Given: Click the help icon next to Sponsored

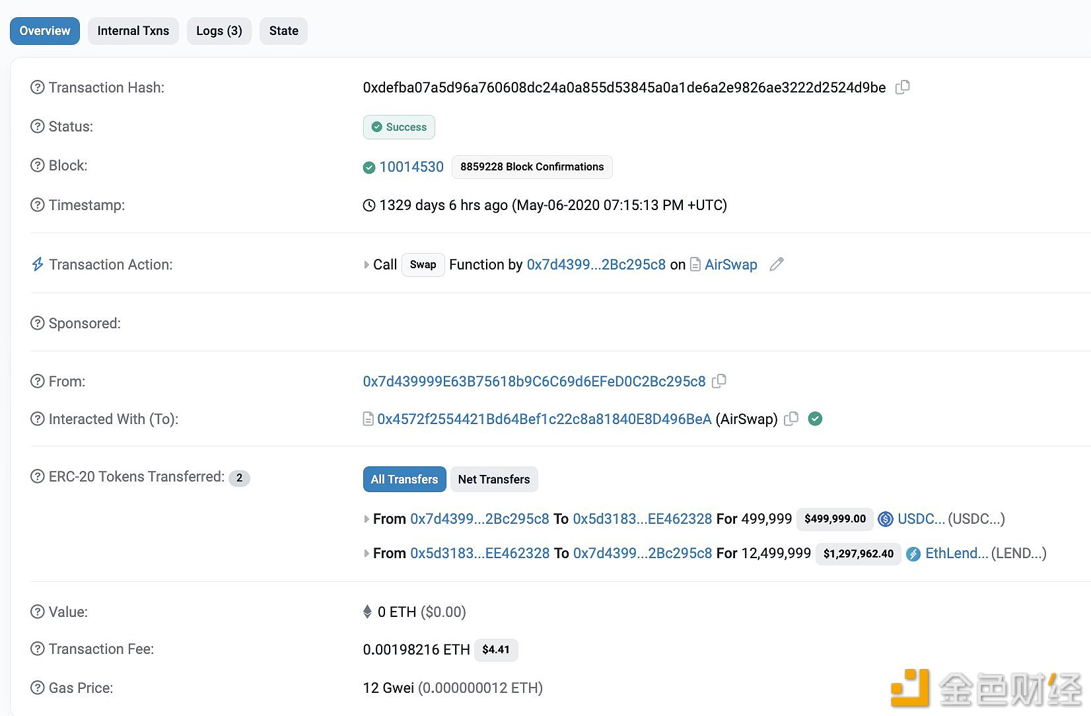Looking at the screenshot, I should pos(38,323).
